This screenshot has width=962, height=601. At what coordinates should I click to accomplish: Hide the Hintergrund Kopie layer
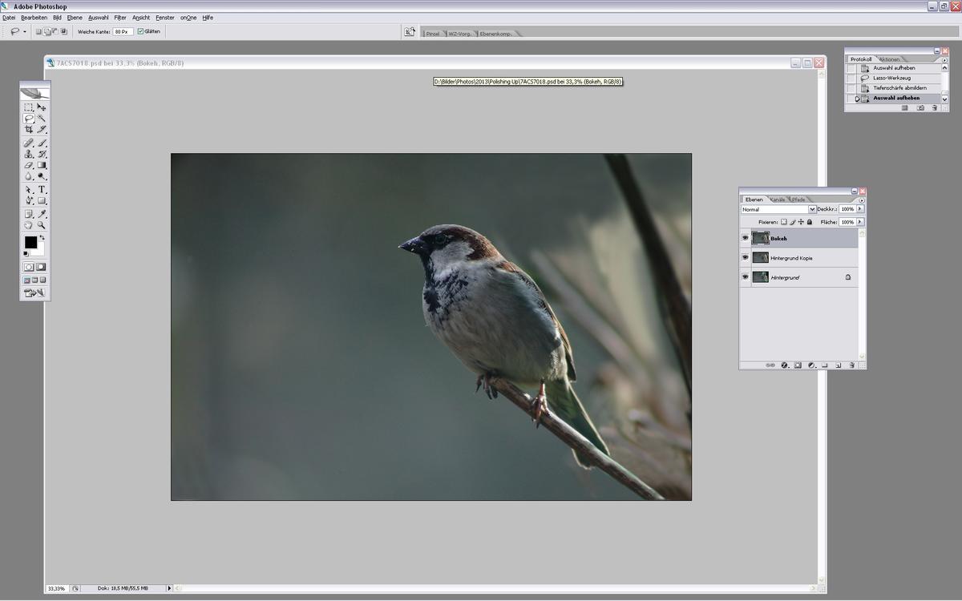pyautogui.click(x=746, y=257)
